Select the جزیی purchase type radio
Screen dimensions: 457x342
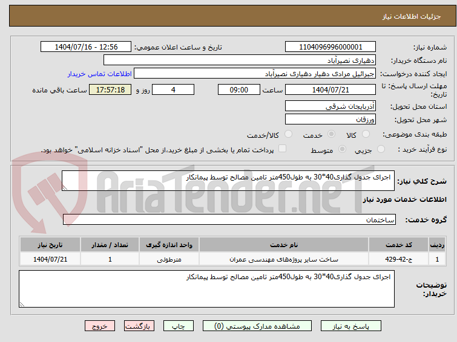click(x=381, y=149)
